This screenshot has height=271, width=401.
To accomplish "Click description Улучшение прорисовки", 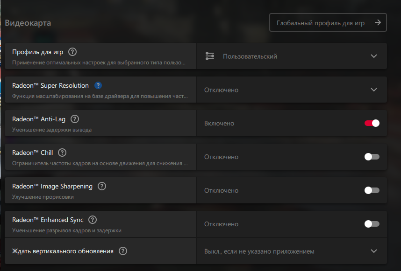I will point(43,197).
